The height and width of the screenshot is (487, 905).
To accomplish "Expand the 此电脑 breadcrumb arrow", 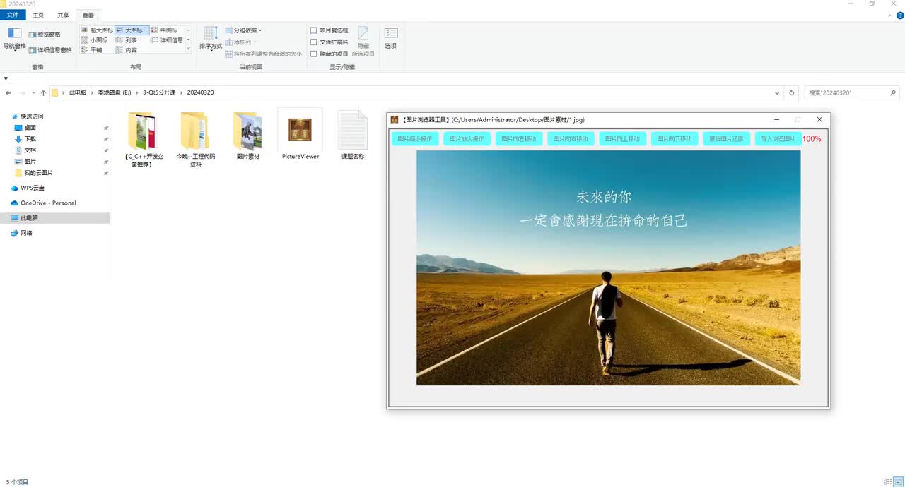I will [x=92, y=92].
